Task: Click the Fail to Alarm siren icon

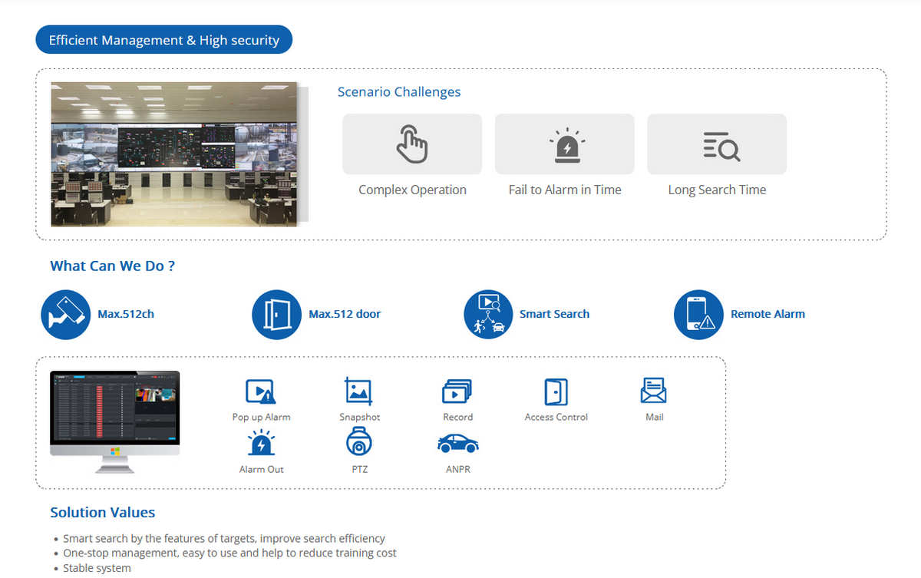Action: [x=566, y=144]
